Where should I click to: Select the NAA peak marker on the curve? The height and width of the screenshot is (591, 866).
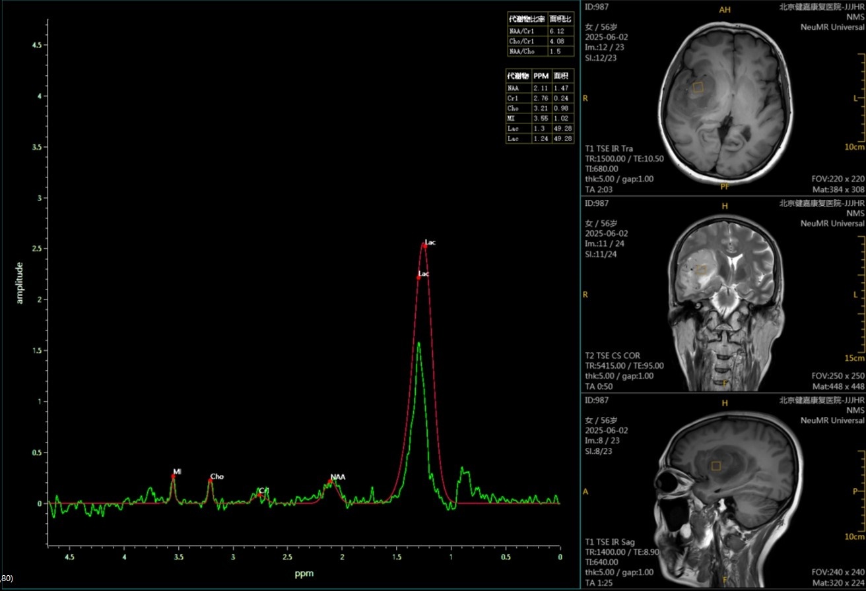(x=330, y=482)
